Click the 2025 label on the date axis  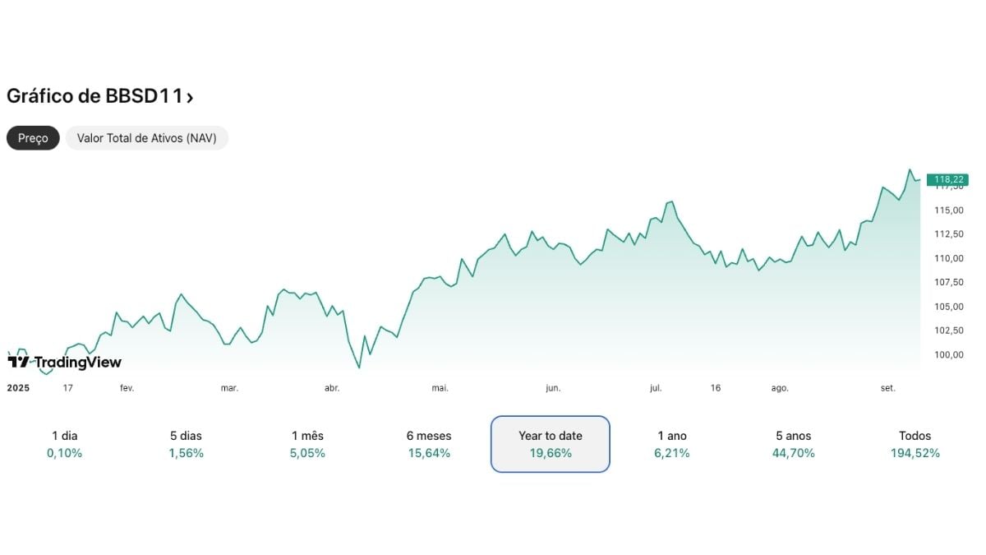(17, 387)
